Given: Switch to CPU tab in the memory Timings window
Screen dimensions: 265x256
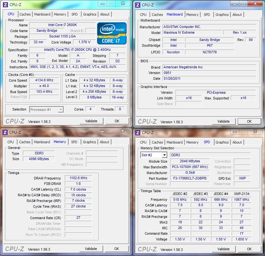Looking at the screenshot, I should click(x=10, y=142).
